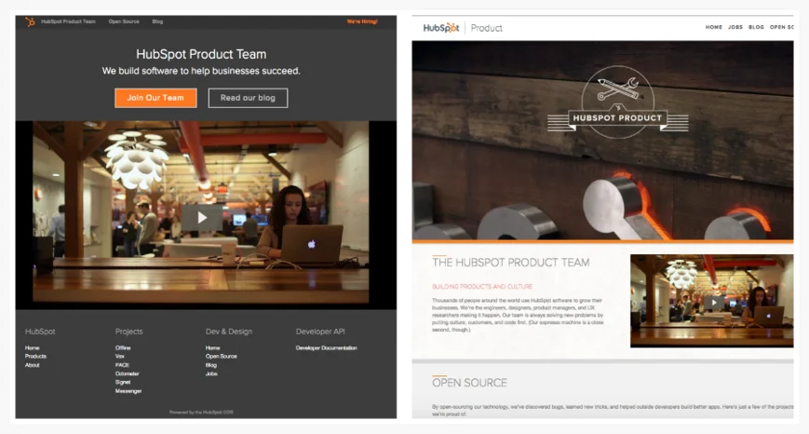809x434 pixels.
Task: Open Home under Dev & Design column
Action: click(212, 347)
